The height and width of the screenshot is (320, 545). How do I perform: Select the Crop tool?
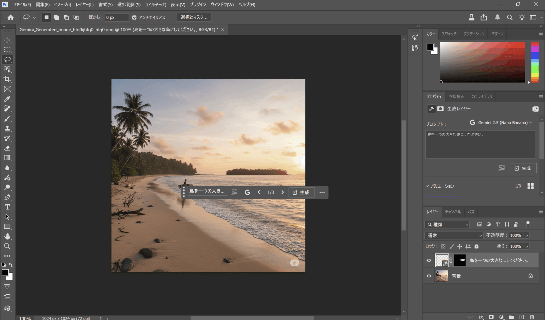[x=7, y=79]
